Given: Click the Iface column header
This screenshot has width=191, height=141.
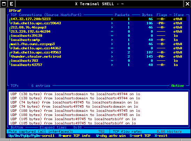Looking at the screenshot, I should click(178, 15).
